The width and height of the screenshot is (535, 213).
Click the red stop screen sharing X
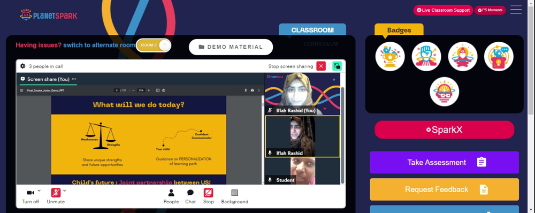(x=321, y=66)
